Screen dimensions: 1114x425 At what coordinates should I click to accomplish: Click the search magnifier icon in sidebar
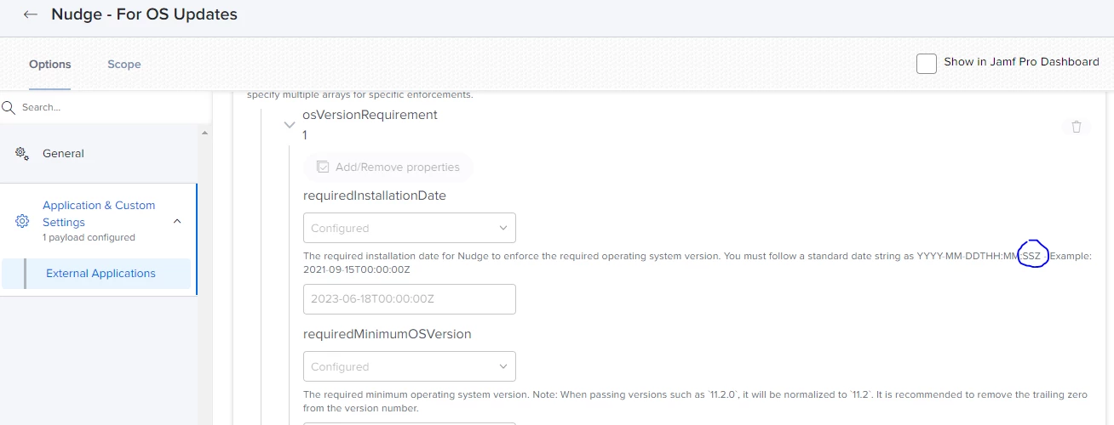pos(9,107)
